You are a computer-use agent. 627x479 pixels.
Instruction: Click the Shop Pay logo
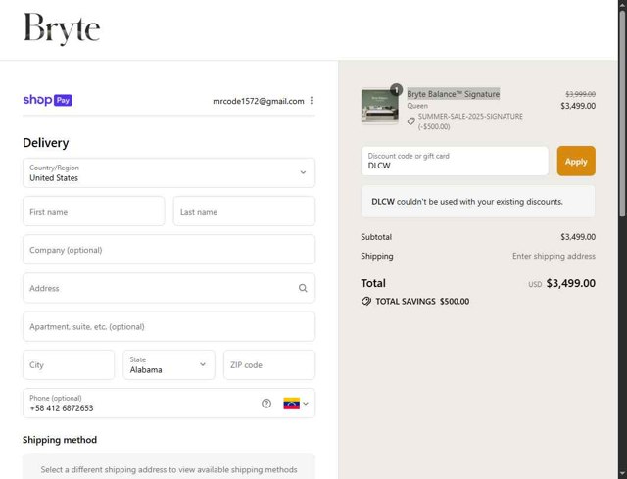[x=48, y=100]
